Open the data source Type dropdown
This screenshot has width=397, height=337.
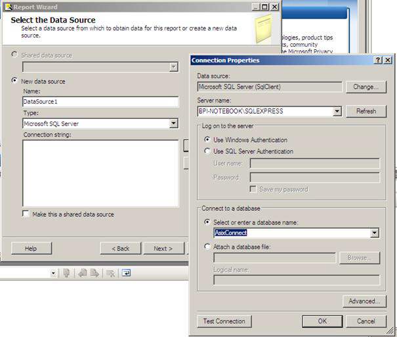173,124
